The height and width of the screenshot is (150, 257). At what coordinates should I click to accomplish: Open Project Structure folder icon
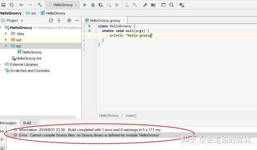pyautogui.click(x=153, y=5)
